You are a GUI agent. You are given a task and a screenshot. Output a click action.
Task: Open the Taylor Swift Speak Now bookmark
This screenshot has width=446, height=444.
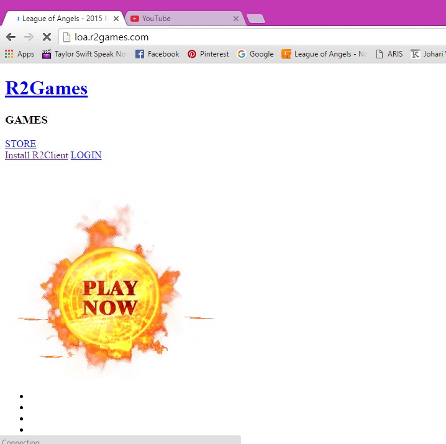[84, 54]
